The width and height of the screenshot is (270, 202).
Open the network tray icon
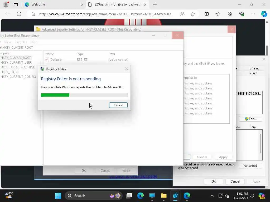221,196
